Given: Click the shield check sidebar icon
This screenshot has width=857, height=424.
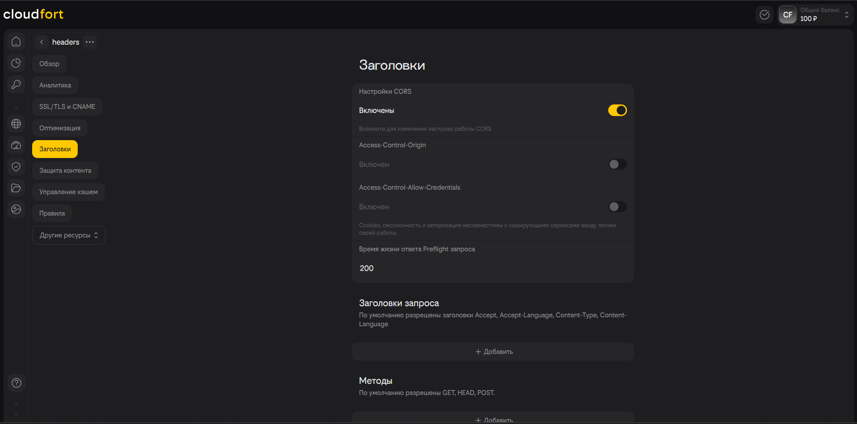Looking at the screenshot, I should pyautogui.click(x=16, y=166).
